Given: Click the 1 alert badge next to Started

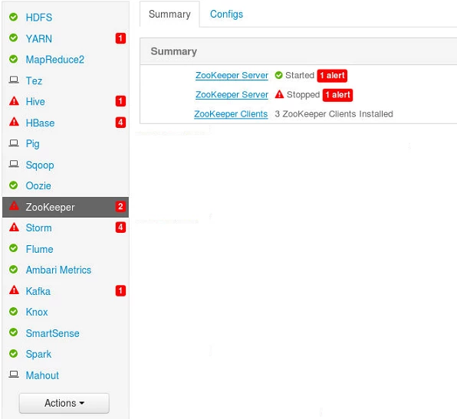Looking at the screenshot, I should coord(332,76).
